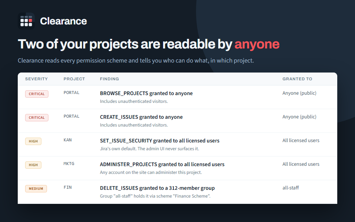The width and height of the screenshot is (355, 222).
Task: Click "Anyone (public)" in the CREATE_ISSUES row
Action: click(x=299, y=117)
